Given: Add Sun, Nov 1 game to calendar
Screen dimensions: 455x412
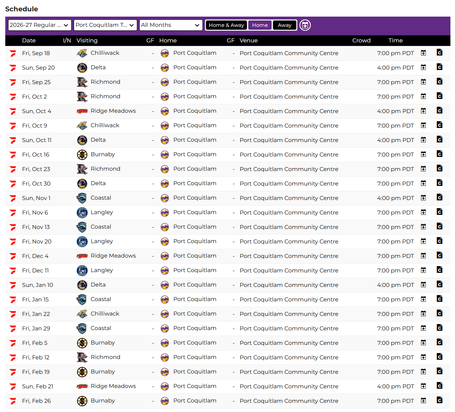Looking at the screenshot, I should click(x=423, y=198).
